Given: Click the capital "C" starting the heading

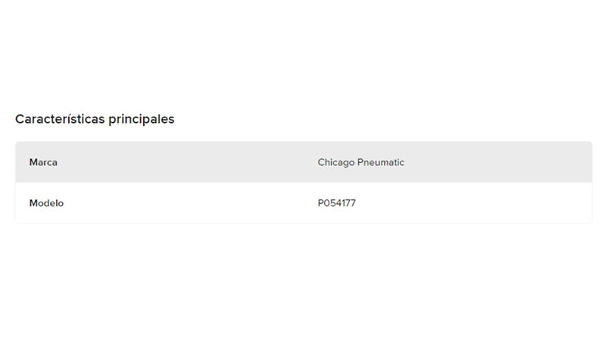Looking at the screenshot, I should point(20,120).
